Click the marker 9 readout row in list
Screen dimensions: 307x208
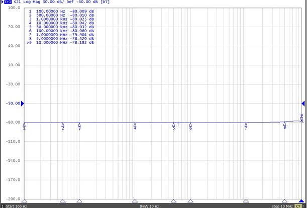tap(60, 43)
